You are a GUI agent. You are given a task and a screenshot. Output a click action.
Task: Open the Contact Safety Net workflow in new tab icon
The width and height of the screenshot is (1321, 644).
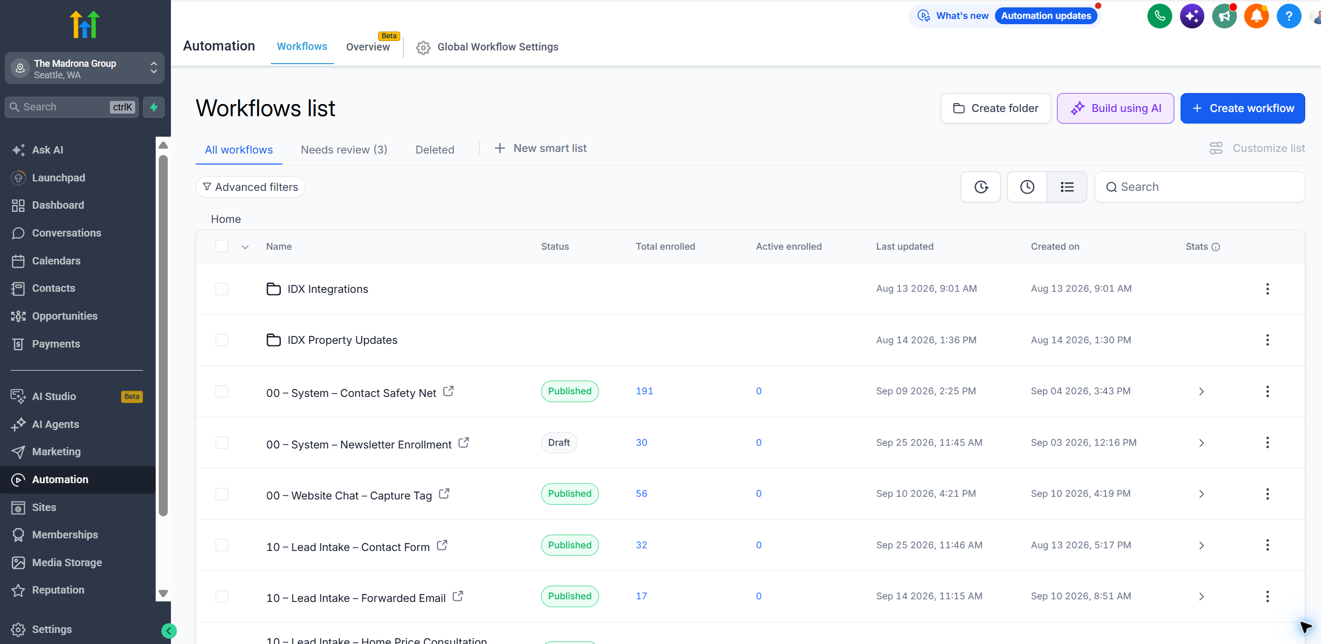point(448,392)
